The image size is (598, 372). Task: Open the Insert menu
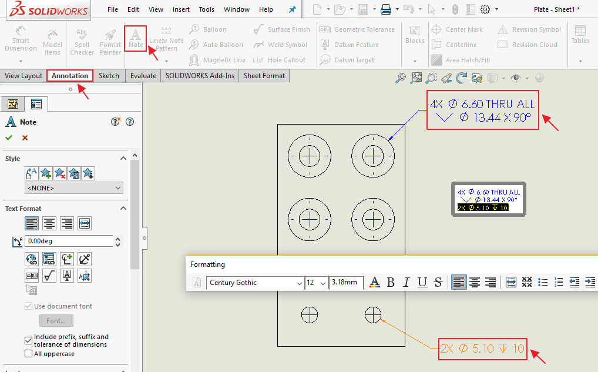(x=181, y=9)
